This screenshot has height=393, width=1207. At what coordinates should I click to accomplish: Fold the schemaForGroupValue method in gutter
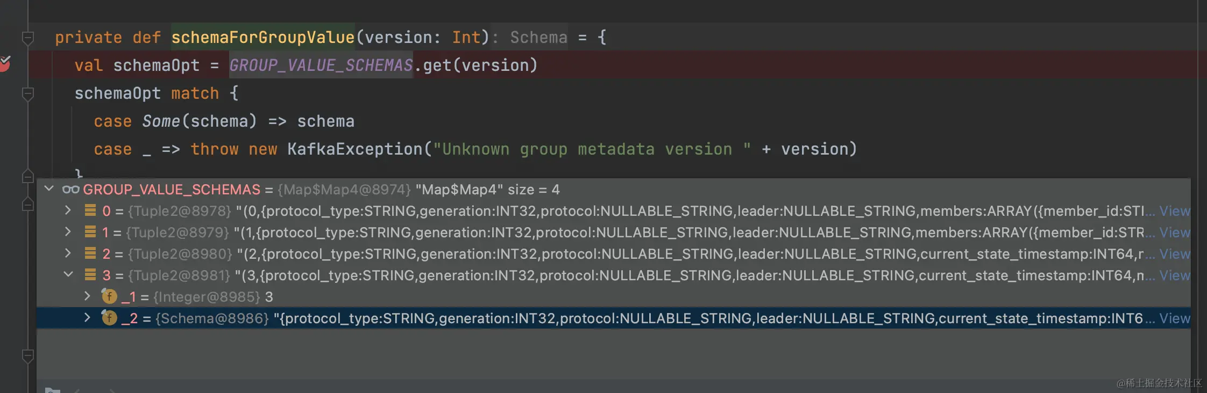(28, 38)
